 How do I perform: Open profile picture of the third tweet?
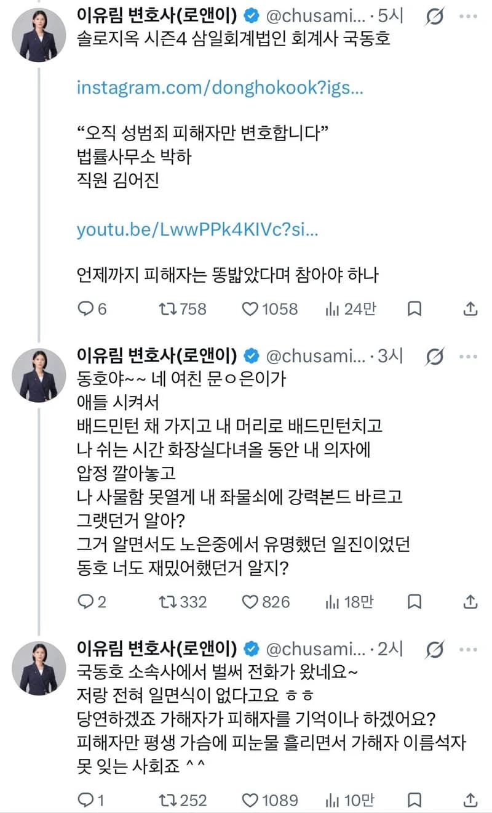(x=38, y=668)
